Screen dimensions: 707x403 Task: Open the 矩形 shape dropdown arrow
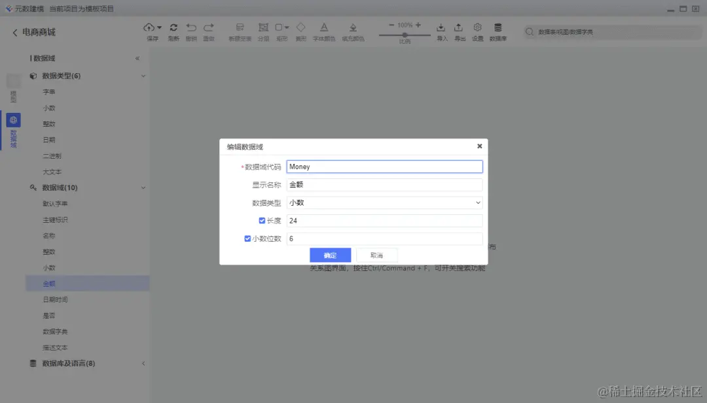[287, 28]
